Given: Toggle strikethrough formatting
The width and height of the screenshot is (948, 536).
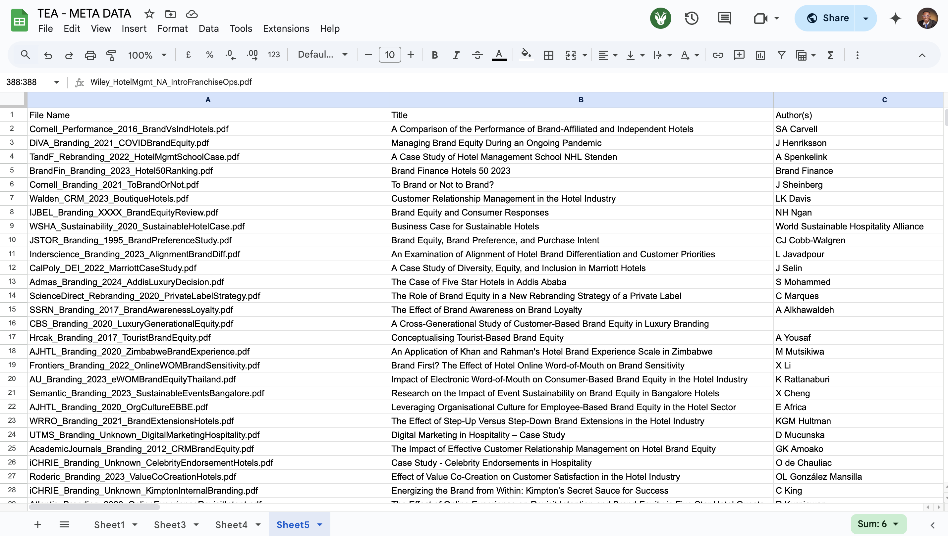Looking at the screenshot, I should coord(477,55).
